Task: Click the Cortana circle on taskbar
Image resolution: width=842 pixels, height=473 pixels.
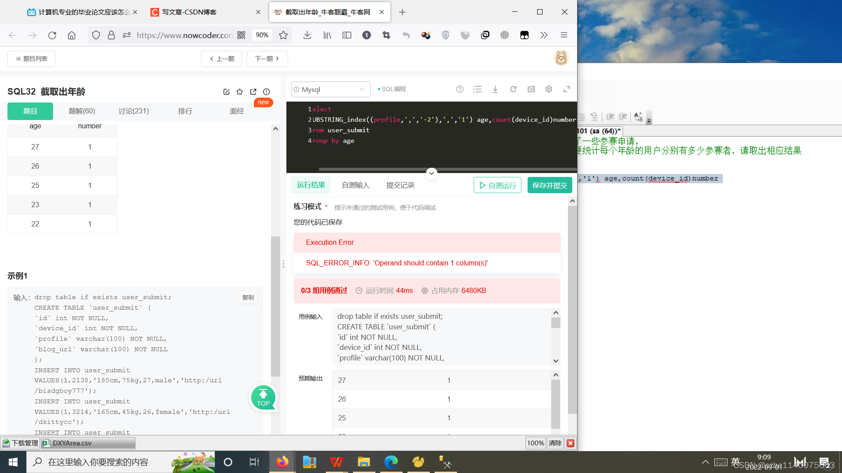Action: coord(228,462)
